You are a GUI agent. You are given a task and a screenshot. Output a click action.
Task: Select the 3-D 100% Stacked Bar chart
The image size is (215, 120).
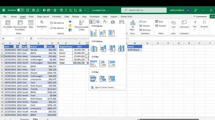112,79
